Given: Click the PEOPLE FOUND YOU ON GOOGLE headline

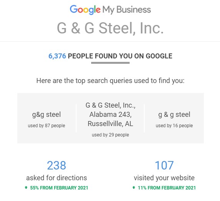Looking at the screenshot, I should (120, 56).
